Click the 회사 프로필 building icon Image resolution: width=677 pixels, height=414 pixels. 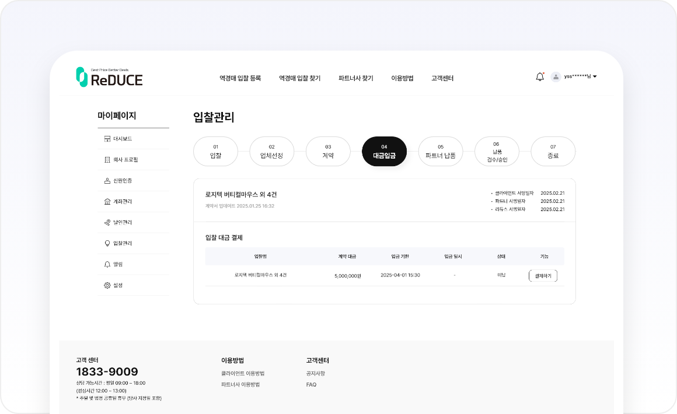coord(107,160)
